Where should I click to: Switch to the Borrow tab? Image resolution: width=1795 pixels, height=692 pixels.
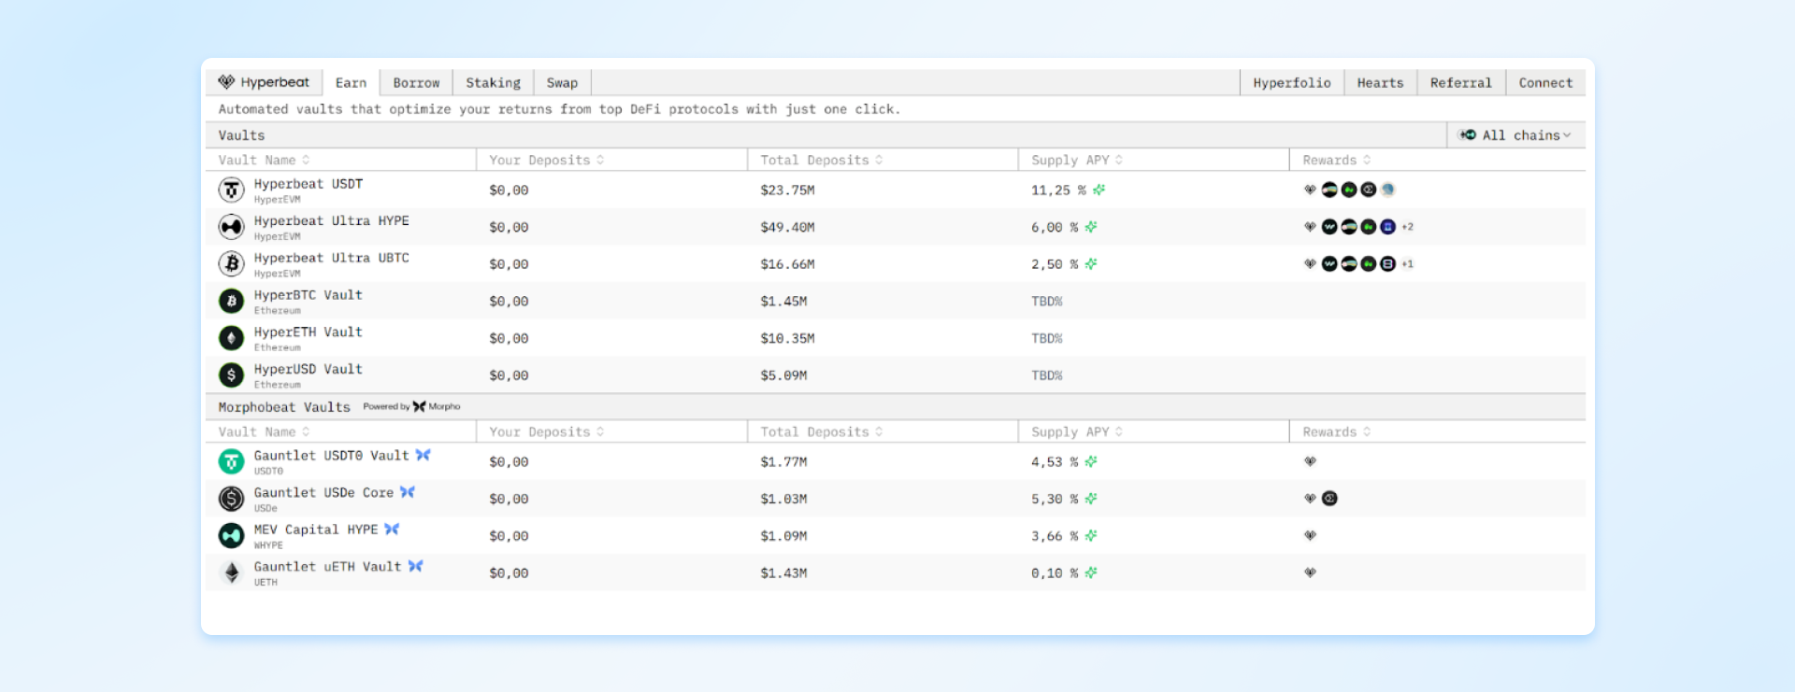416,82
